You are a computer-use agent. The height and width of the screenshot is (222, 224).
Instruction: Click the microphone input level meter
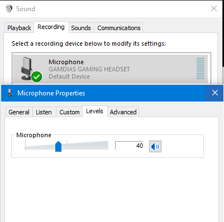(201, 68)
